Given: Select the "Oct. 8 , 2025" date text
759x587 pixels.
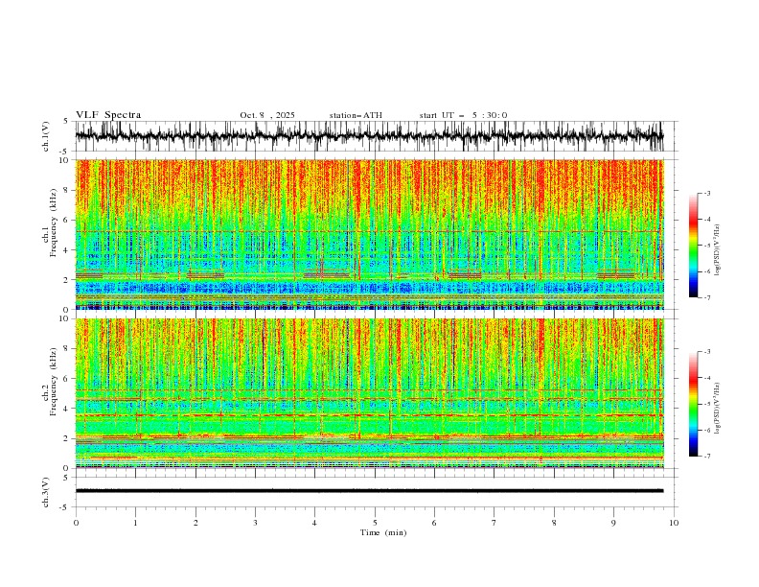Looking at the screenshot, I should 267,115.
